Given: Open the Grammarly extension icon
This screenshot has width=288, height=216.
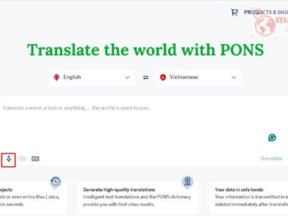Looking at the screenshot, I should click(272, 138).
